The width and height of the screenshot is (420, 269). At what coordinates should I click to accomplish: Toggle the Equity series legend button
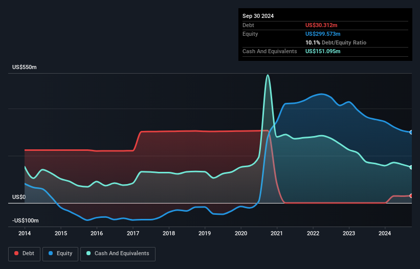[x=60, y=254]
